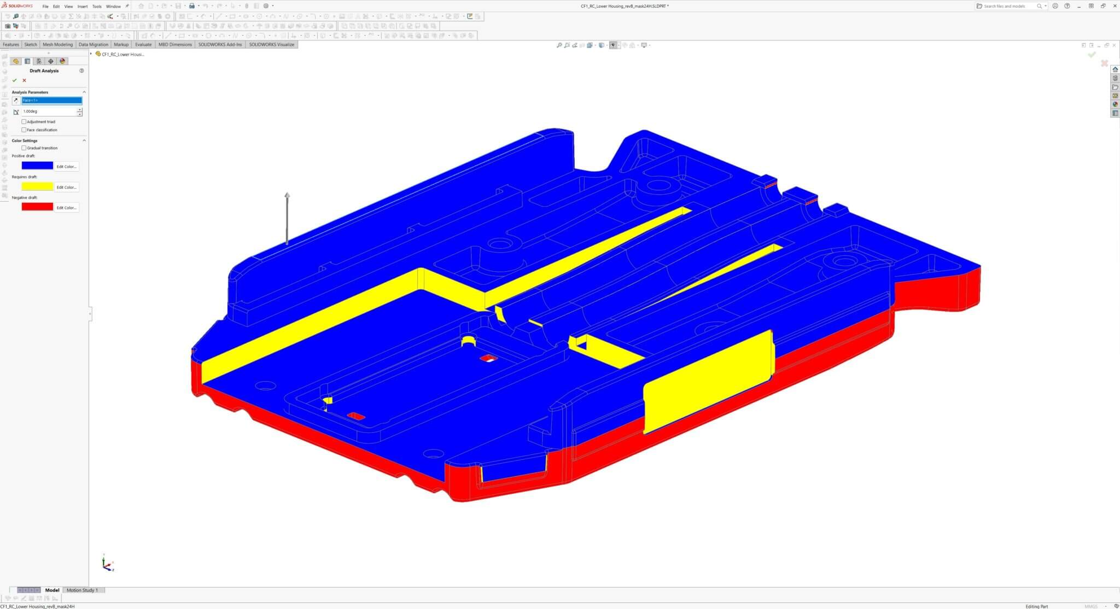Image resolution: width=1120 pixels, height=609 pixels.
Task: Open the Tools menu
Action: 97,6
